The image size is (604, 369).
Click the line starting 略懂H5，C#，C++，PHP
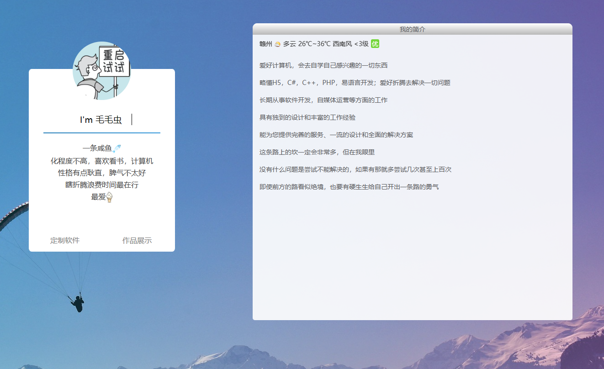tap(355, 83)
